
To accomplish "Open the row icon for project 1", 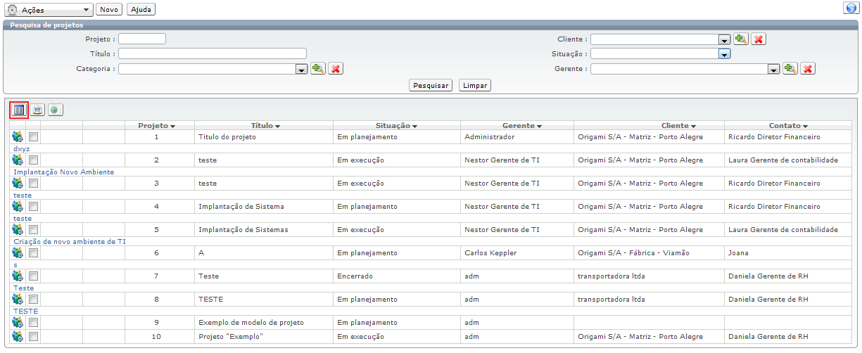I will 18,137.
